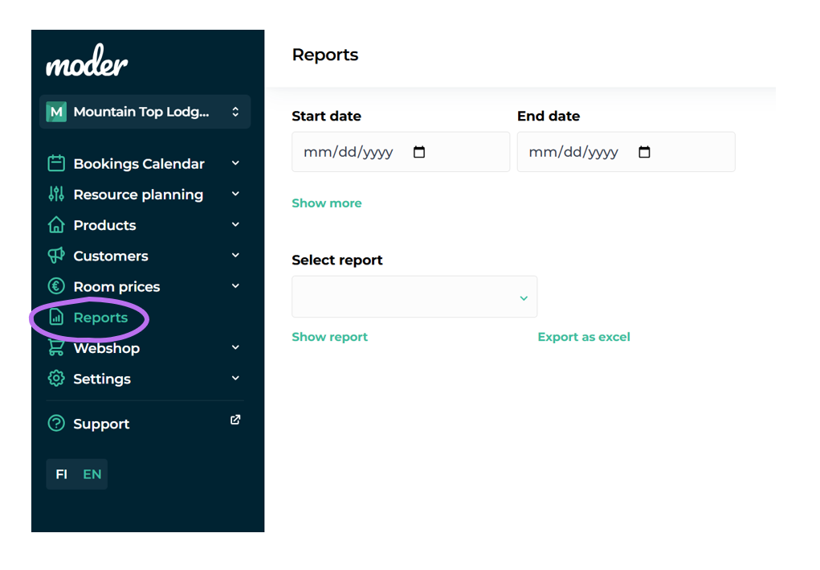Click the Settings gear icon
The width and height of the screenshot is (820, 570).
[56, 379]
